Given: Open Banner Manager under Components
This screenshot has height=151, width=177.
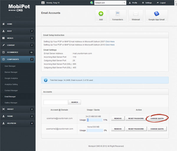Looking at the screenshot, I should (11, 72).
